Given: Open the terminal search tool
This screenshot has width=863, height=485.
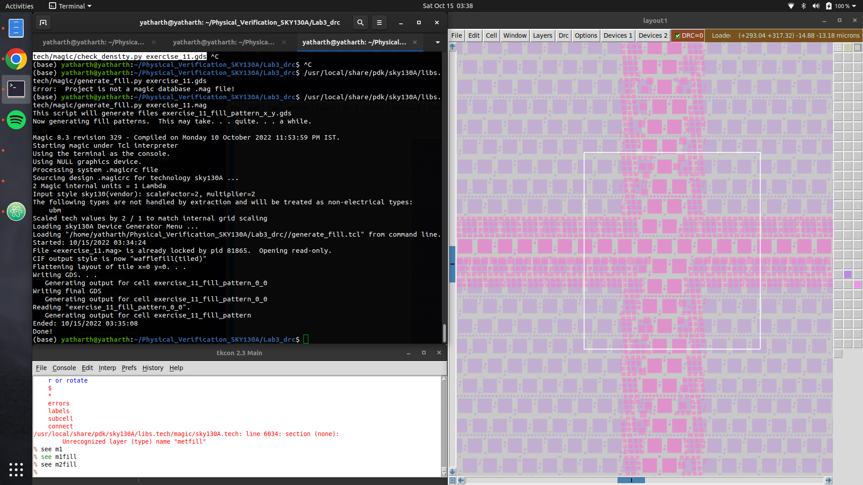Looking at the screenshot, I should (x=360, y=22).
